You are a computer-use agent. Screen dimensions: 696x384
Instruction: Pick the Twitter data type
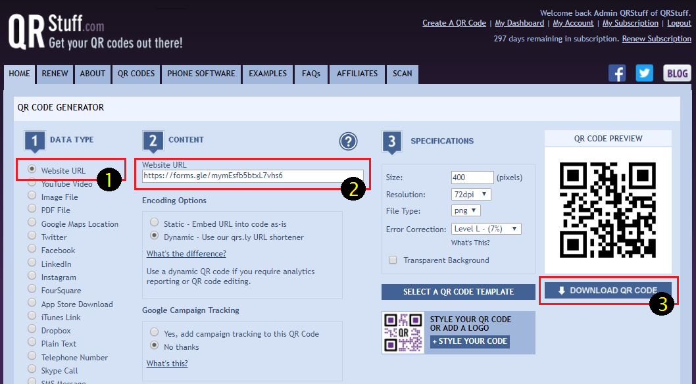pos(32,235)
